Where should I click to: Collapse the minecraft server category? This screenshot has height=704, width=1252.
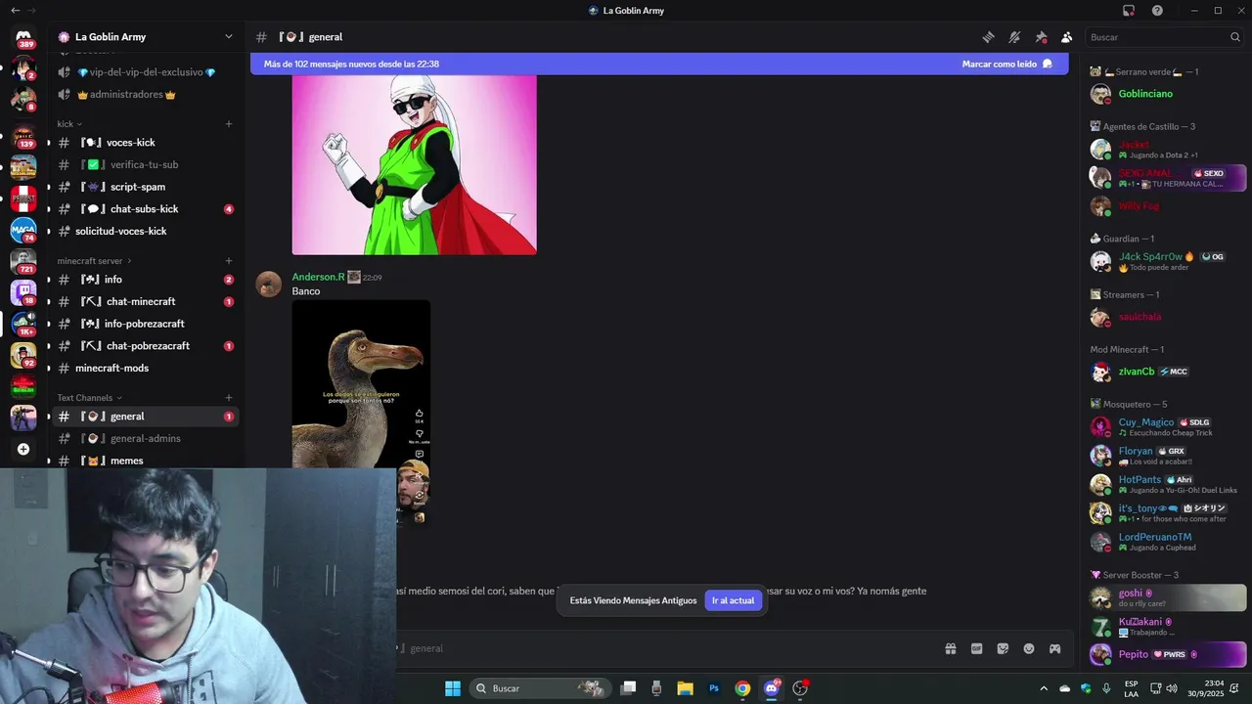point(94,261)
